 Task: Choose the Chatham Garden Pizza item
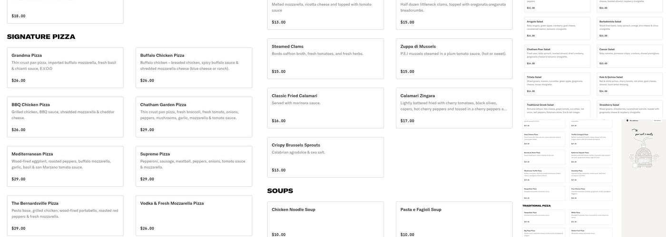click(194, 117)
